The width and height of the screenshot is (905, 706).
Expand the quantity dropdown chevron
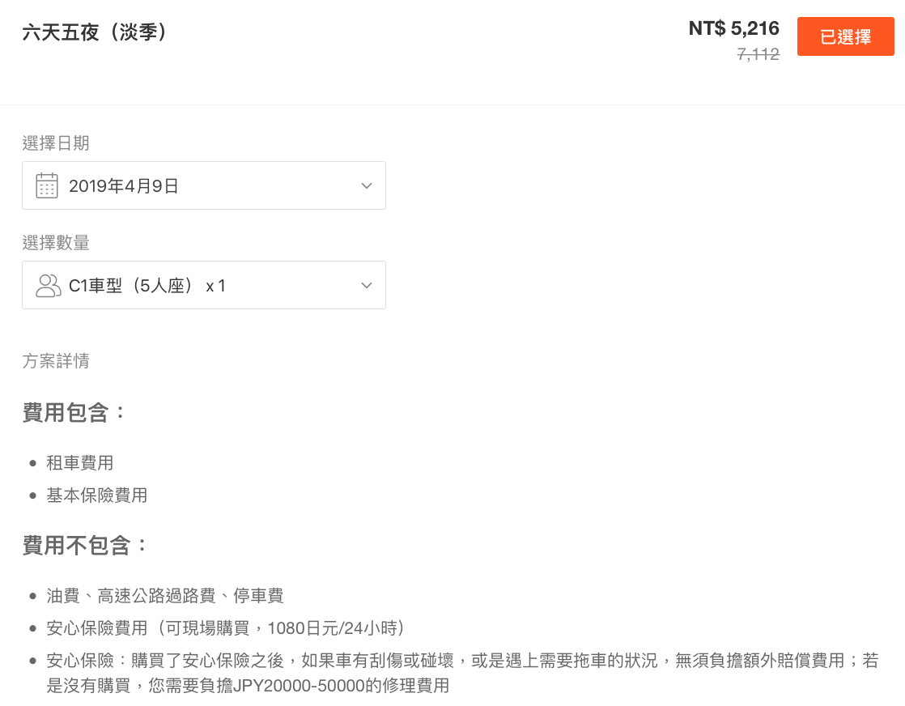pyautogui.click(x=367, y=286)
